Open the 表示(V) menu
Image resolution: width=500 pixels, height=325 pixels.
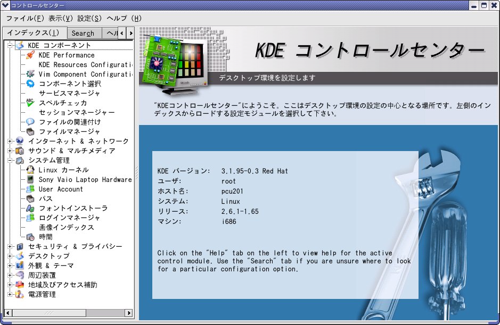[x=61, y=19]
